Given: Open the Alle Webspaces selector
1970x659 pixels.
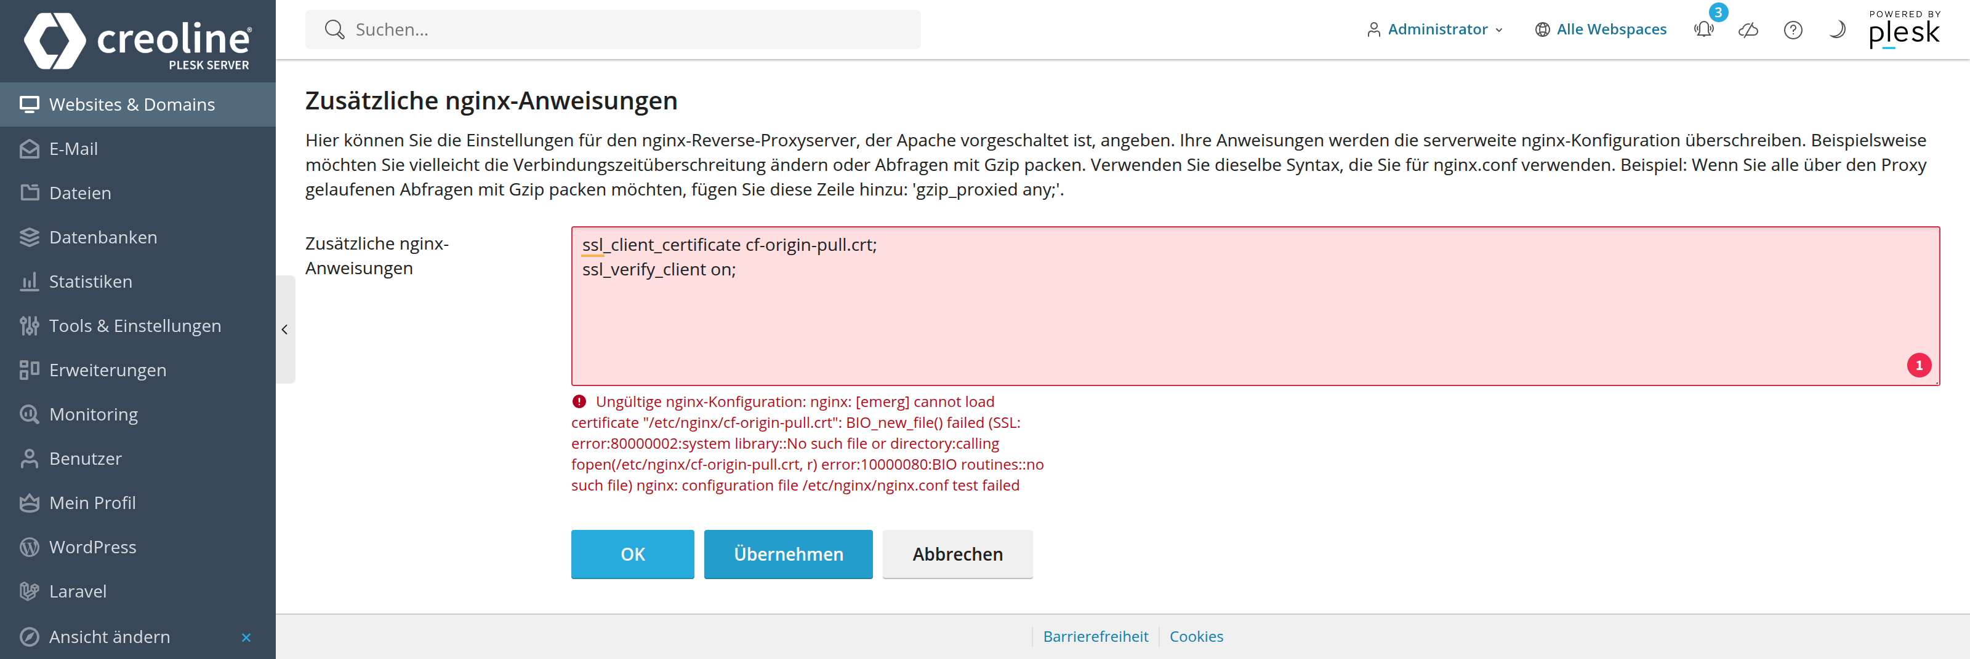Looking at the screenshot, I should 1601,30.
